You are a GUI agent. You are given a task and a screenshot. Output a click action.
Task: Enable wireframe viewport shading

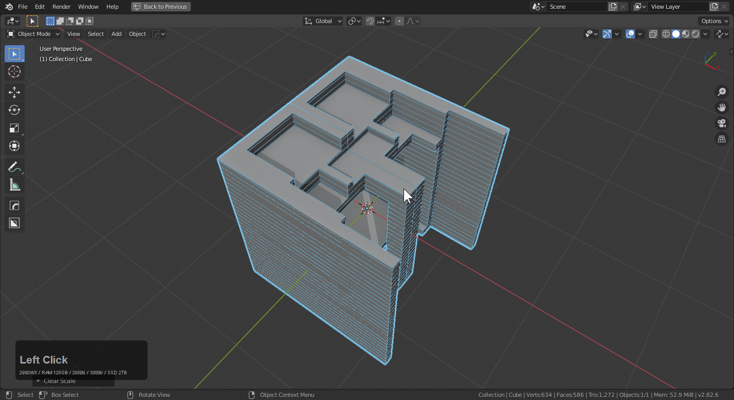tap(666, 34)
